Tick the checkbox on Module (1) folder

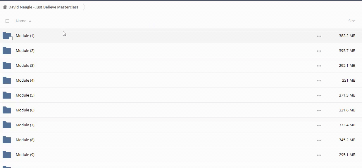pos(11,38)
